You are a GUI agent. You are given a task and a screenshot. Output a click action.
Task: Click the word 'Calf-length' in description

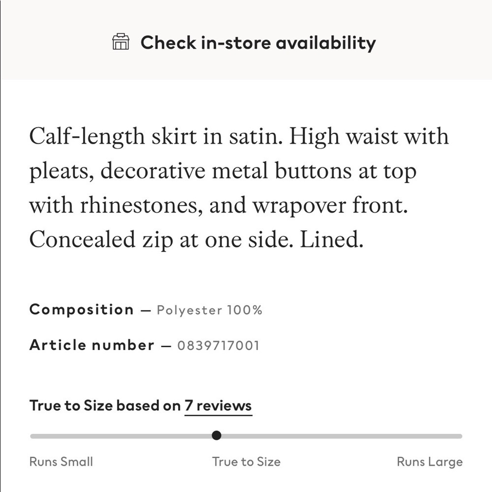(87, 137)
